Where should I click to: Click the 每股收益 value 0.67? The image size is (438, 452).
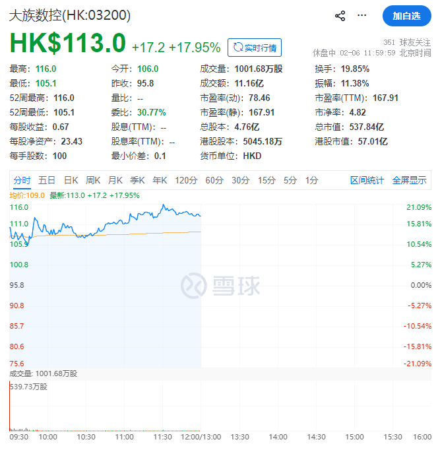click(61, 127)
